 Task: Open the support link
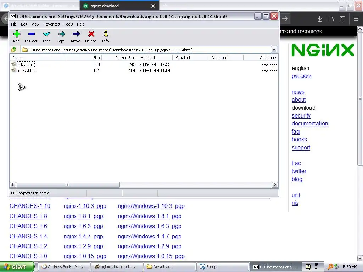pyautogui.click(x=301, y=148)
